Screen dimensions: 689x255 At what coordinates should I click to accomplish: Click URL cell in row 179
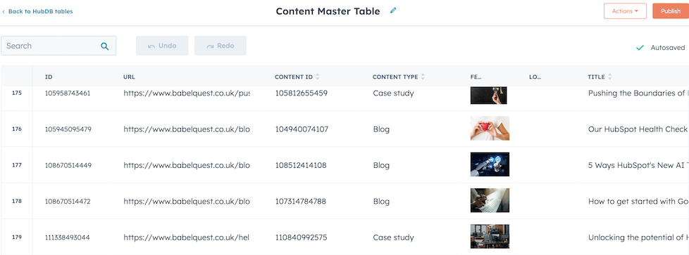click(186, 237)
